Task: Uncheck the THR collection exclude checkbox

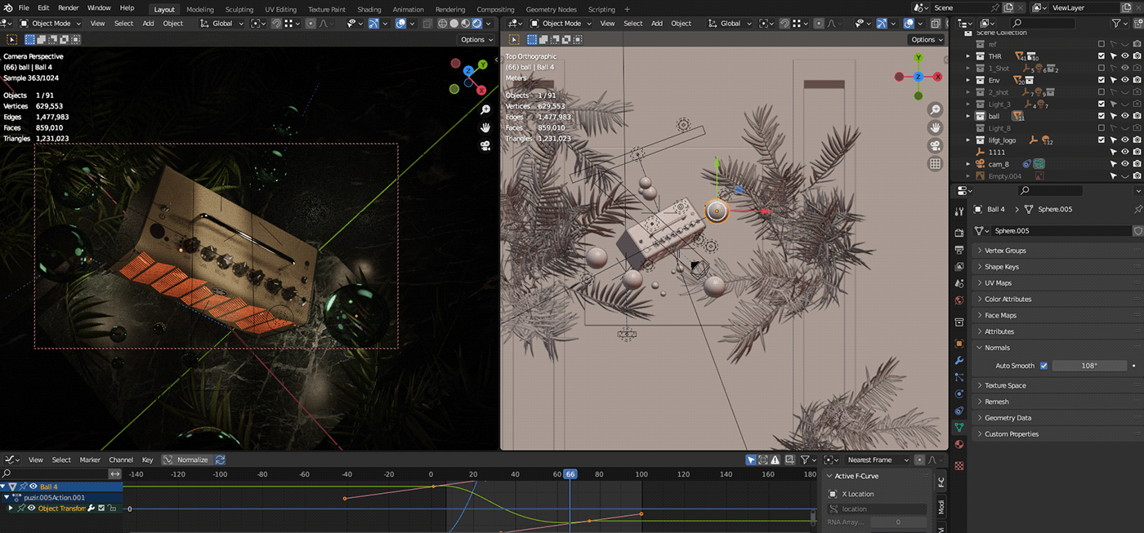Action: 1102,56
